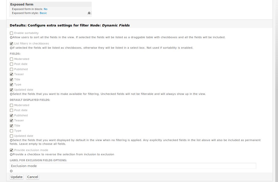The image size is (278, 182).
Task: Click help icon under List filters in checkboxes
Action: (11, 48)
